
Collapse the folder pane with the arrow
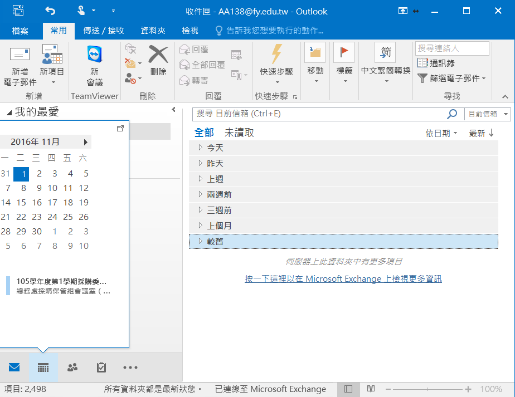(x=173, y=110)
